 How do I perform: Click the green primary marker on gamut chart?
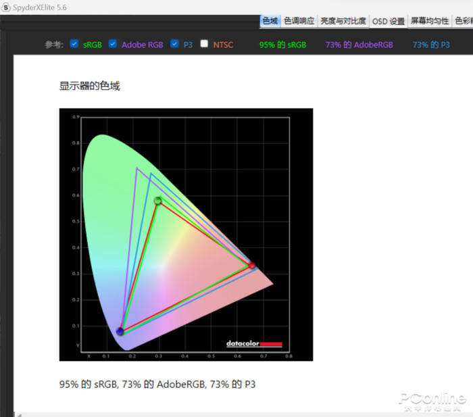[x=157, y=201]
